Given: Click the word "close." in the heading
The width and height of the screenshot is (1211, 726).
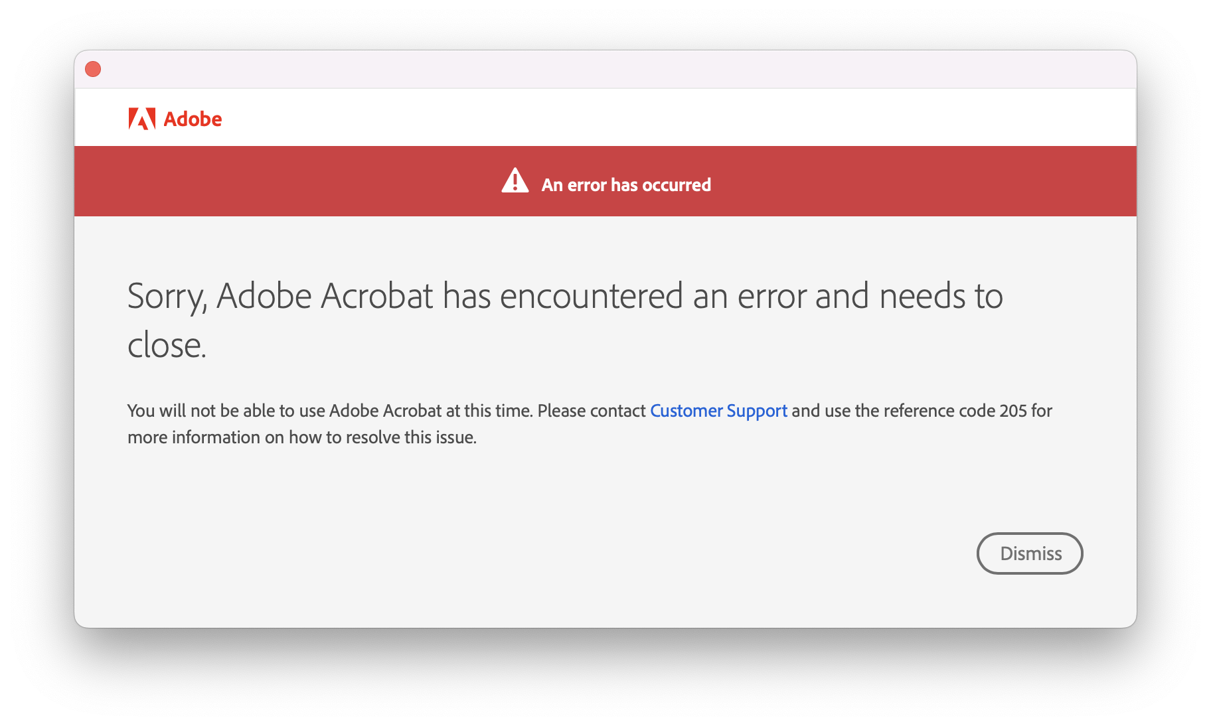Looking at the screenshot, I should coord(167,345).
